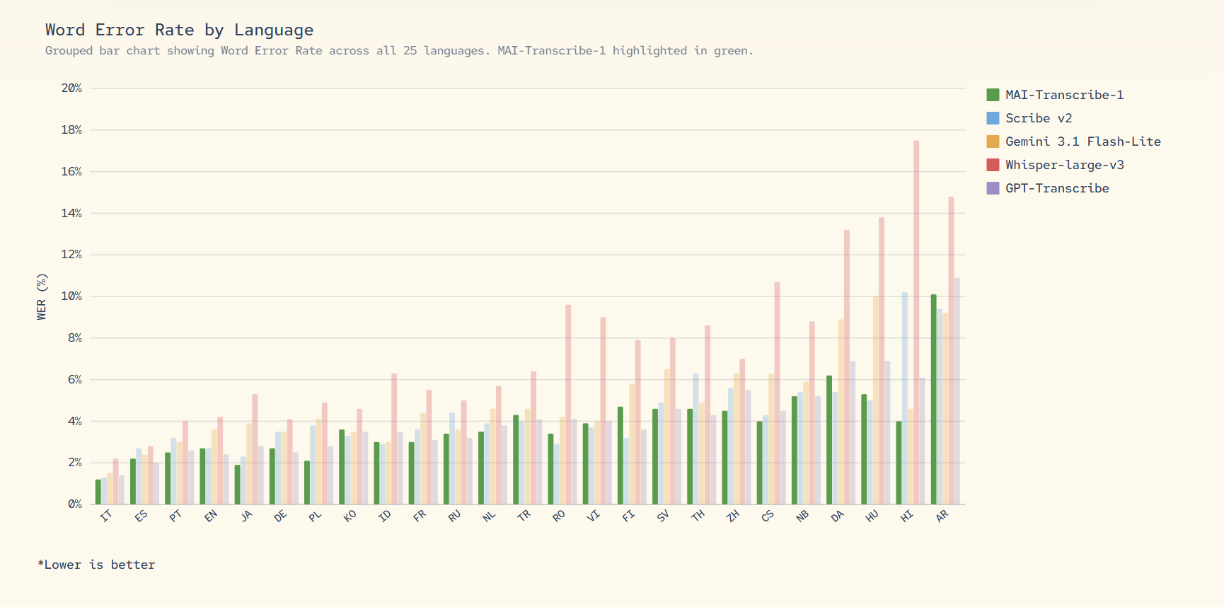Click the 12% y-axis tick label
Image resolution: width=1224 pixels, height=607 pixels.
pos(71,255)
